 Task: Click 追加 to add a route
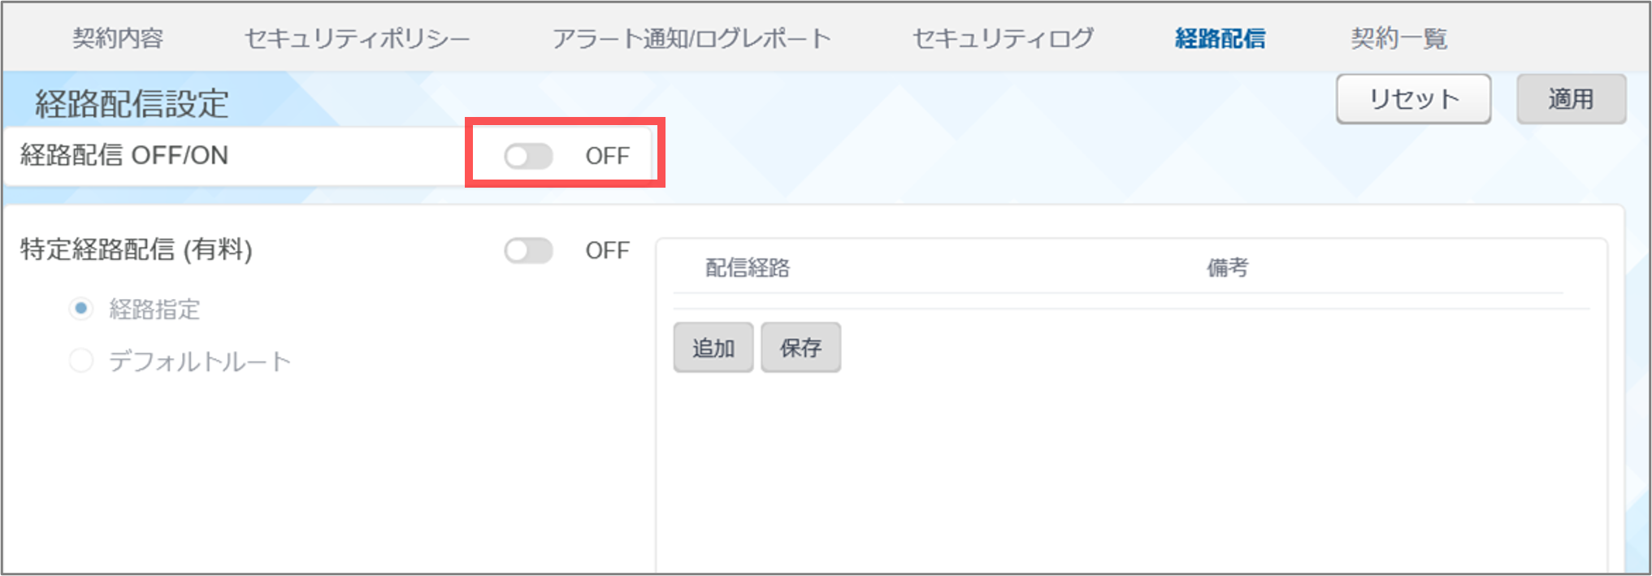(x=713, y=348)
